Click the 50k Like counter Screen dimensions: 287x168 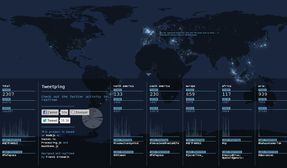click(x=64, y=112)
